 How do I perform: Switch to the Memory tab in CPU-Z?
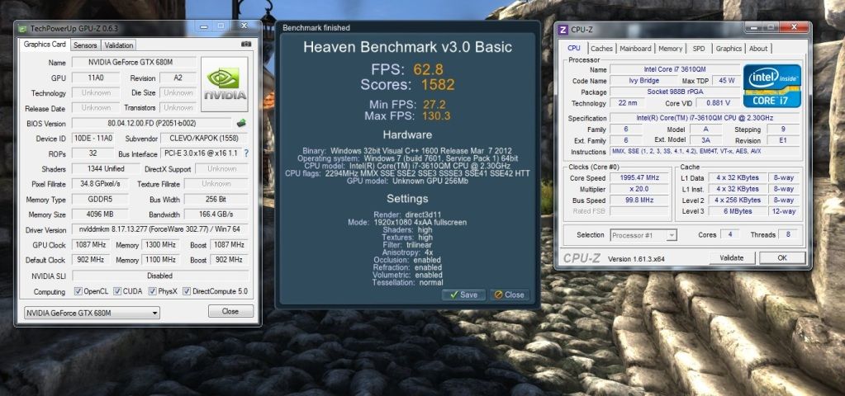(671, 49)
